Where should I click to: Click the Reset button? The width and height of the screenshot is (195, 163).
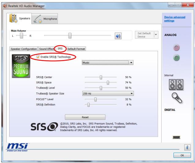coord(85,117)
